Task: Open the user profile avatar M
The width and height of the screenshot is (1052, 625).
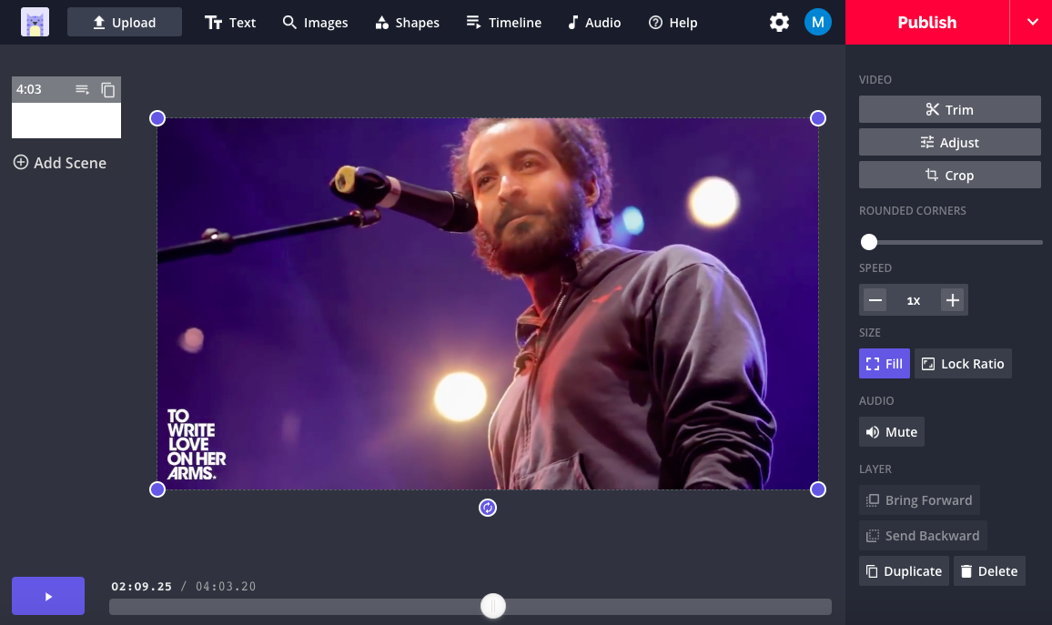Action: [x=817, y=23]
